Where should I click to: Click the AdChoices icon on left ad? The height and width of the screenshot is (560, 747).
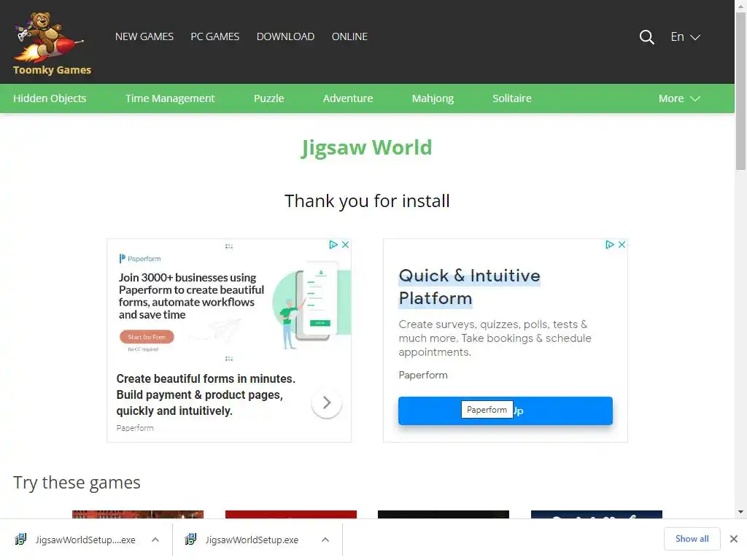coord(333,245)
